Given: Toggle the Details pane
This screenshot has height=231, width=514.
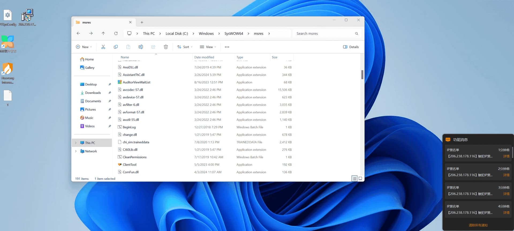Looking at the screenshot, I should click(351, 47).
